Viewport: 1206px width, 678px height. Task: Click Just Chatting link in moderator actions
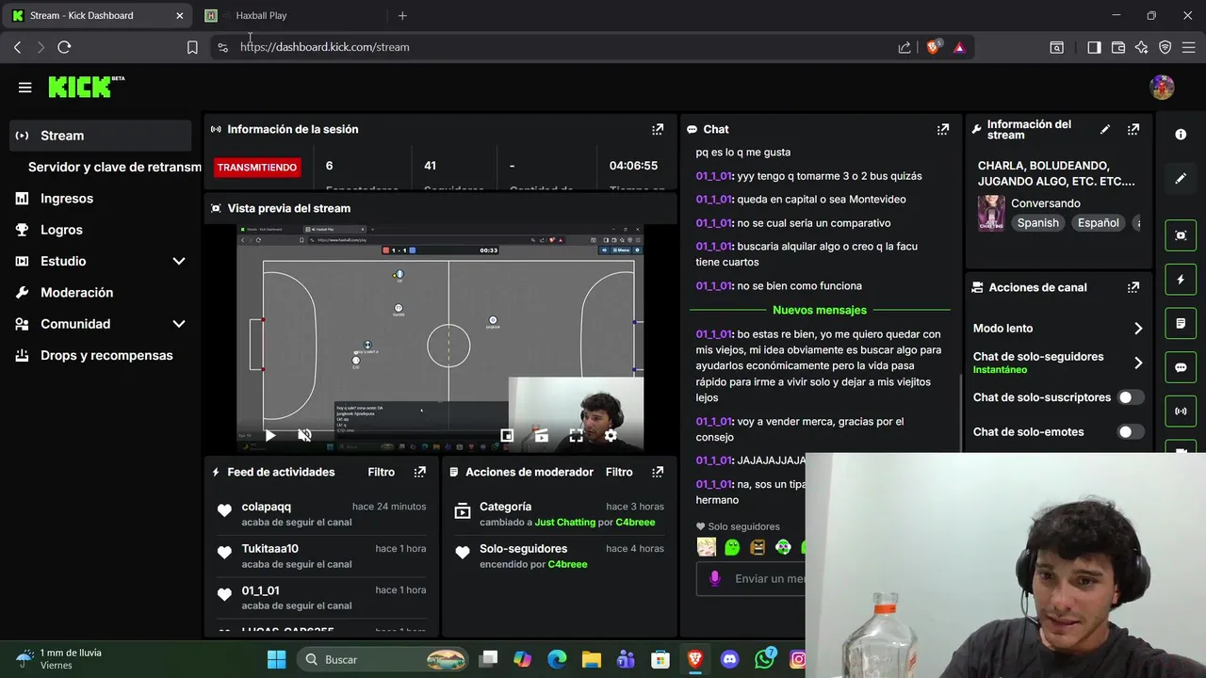(x=565, y=523)
